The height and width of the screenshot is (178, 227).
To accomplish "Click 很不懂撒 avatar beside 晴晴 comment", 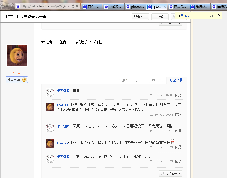I will 50,92.
